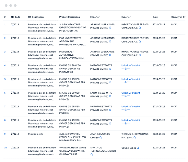
Task: Click the Exporter column header
Action: (x=126, y=17)
